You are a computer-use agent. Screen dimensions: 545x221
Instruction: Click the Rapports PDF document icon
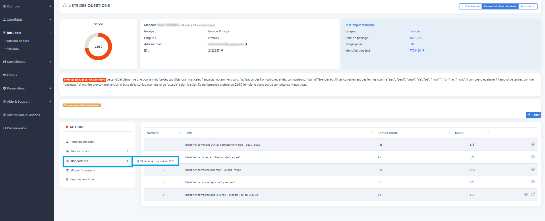(x=68, y=161)
